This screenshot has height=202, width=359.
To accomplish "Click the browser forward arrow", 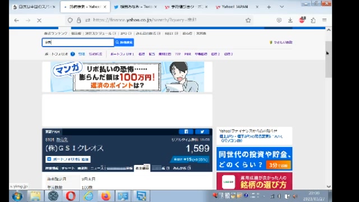I will click(x=28, y=20).
